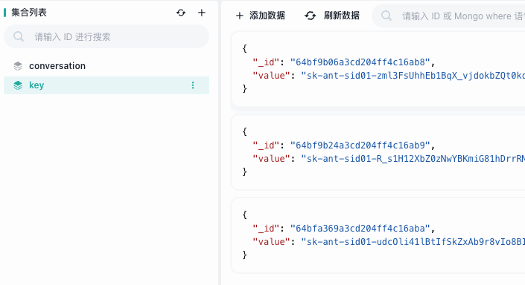Click 刷新数据 to refresh data
The height and width of the screenshot is (285, 525).
(332, 16)
